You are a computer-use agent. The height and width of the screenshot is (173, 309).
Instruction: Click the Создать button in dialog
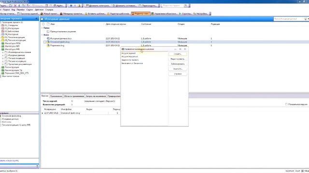178,54
